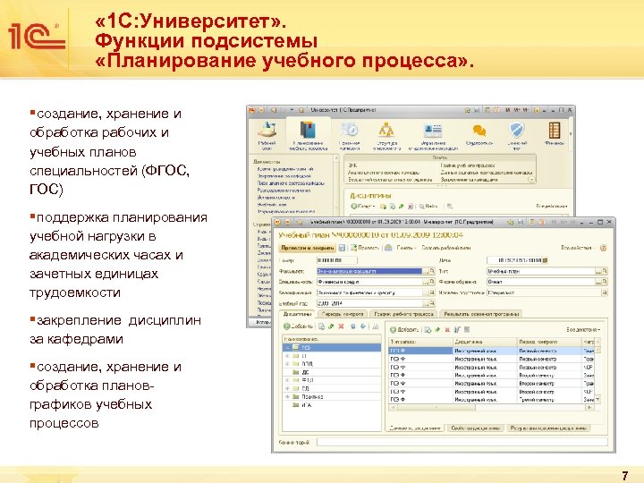
Task: Expand the Отчеты panel round arrow
Action: 531,180
